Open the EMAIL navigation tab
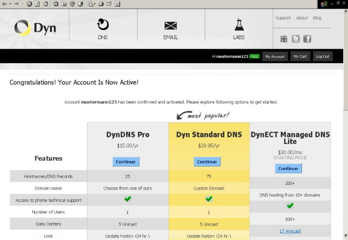348x240 pixels. (171, 29)
